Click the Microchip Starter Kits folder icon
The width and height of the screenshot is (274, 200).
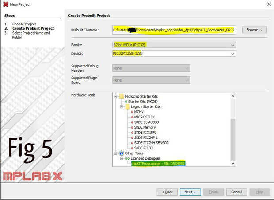pos(122,96)
